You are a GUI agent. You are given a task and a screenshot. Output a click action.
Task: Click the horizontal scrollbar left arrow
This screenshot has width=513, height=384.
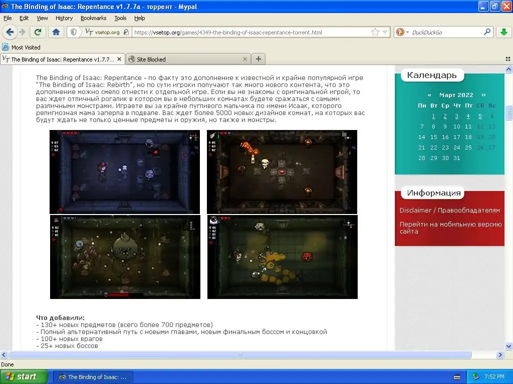(x=4, y=354)
